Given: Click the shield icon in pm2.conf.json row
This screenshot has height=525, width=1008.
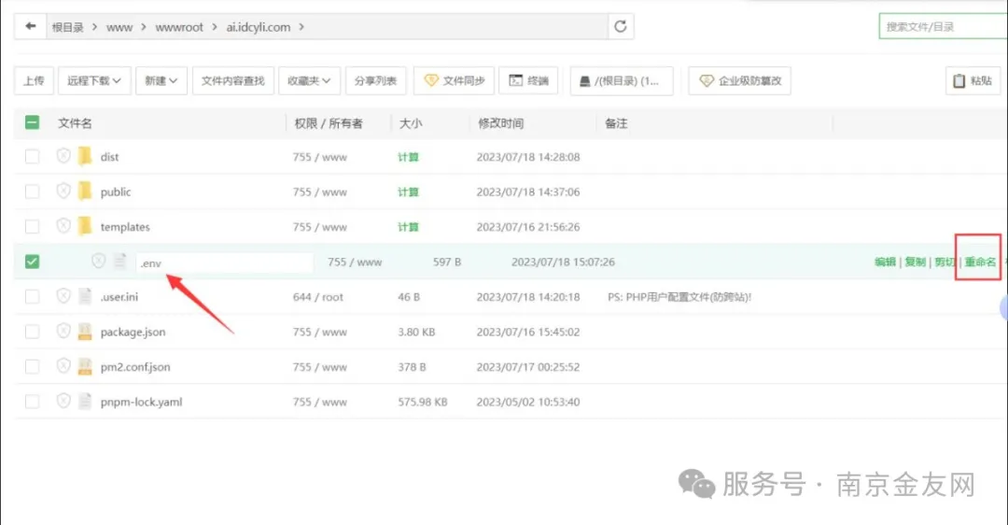Looking at the screenshot, I should [63, 366].
